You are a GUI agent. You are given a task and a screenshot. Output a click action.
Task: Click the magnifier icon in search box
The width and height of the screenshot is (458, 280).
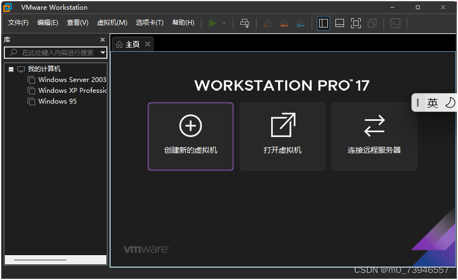(x=14, y=52)
